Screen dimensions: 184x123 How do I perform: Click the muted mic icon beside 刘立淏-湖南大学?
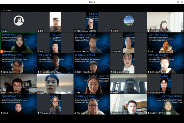tap(75, 51)
